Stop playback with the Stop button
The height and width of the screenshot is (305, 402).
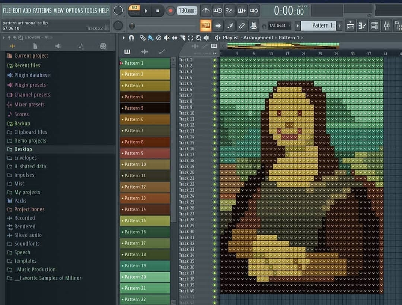pyautogui.click(x=158, y=11)
